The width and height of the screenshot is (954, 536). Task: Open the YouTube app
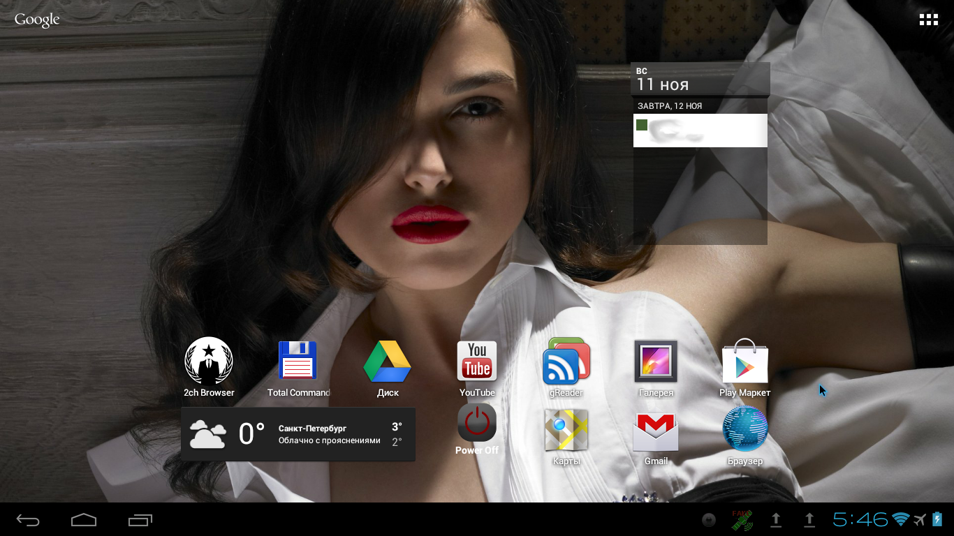pyautogui.click(x=477, y=362)
